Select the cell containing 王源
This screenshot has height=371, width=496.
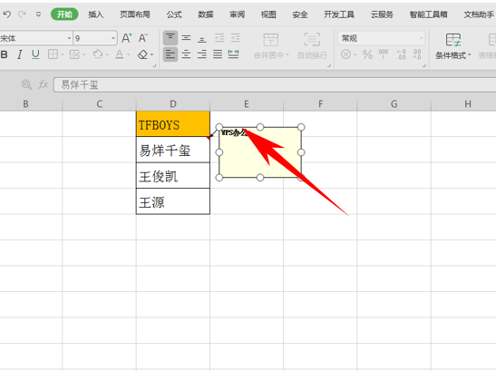[172, 201]
